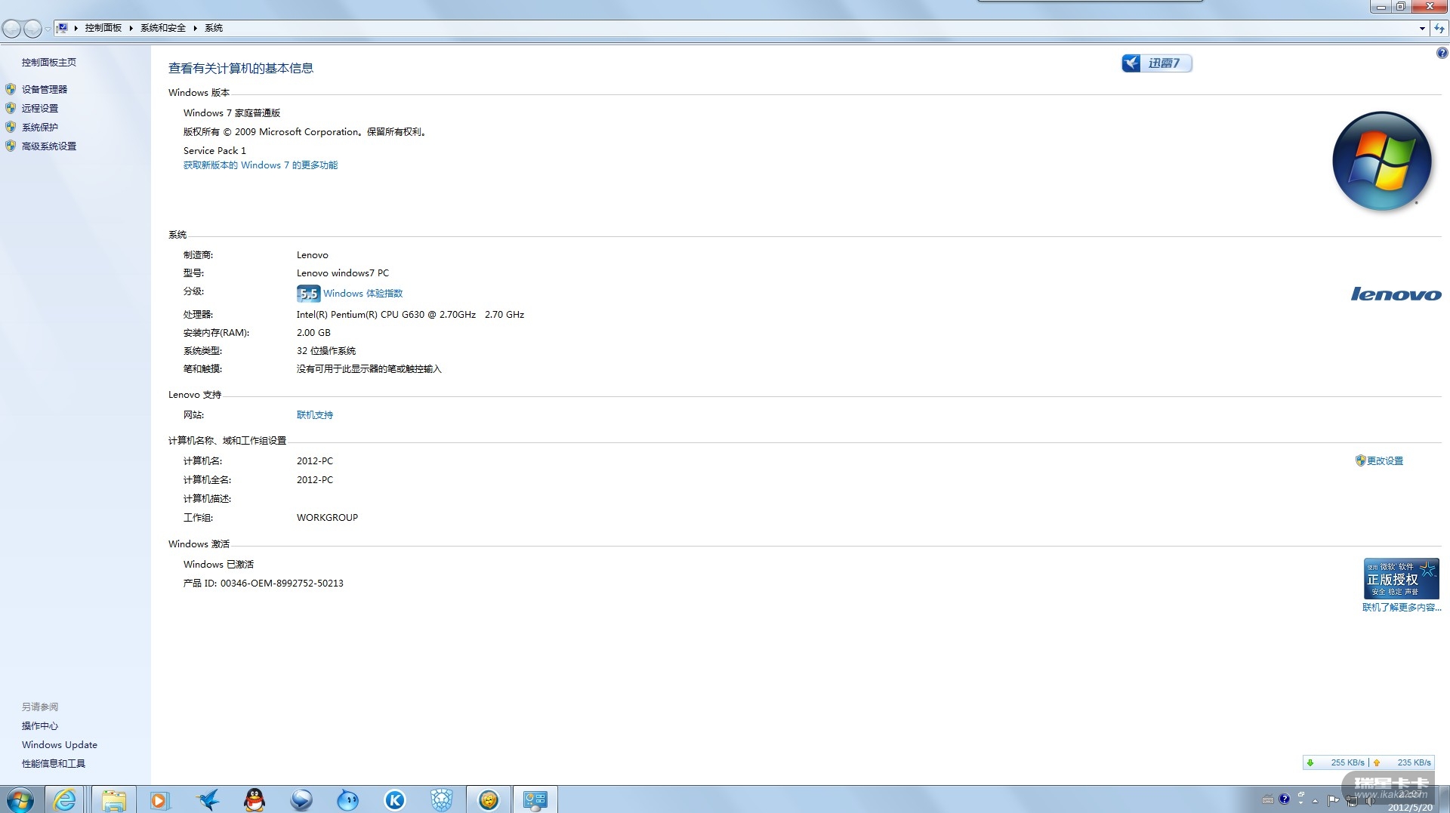Click the Windows Experience Index 5.5 badge
Viewport: 1450px width, 813px height.
[x=308, y=294]
